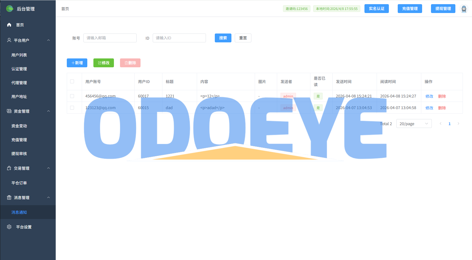Check the row for 123123@qq.com
This screenshot has height=260, width=472.
[x=72, y=108]
